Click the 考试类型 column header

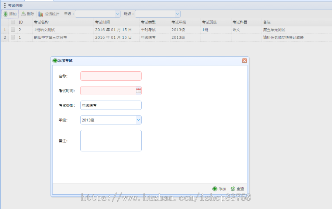click(x=155, y=22)
